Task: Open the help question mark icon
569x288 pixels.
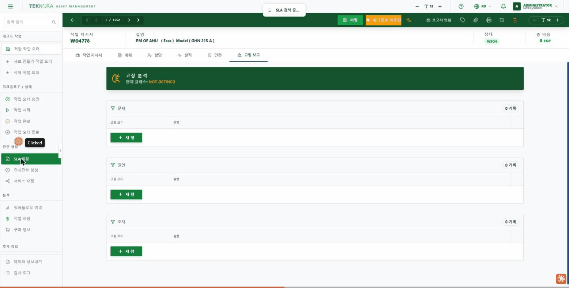Action: click(x=461, y=6)
